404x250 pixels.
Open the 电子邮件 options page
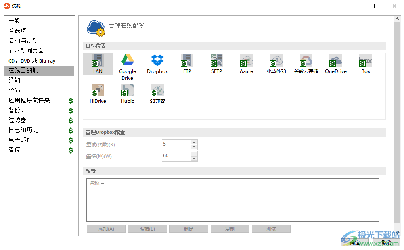pyautogui.click(x=39, y=140)
